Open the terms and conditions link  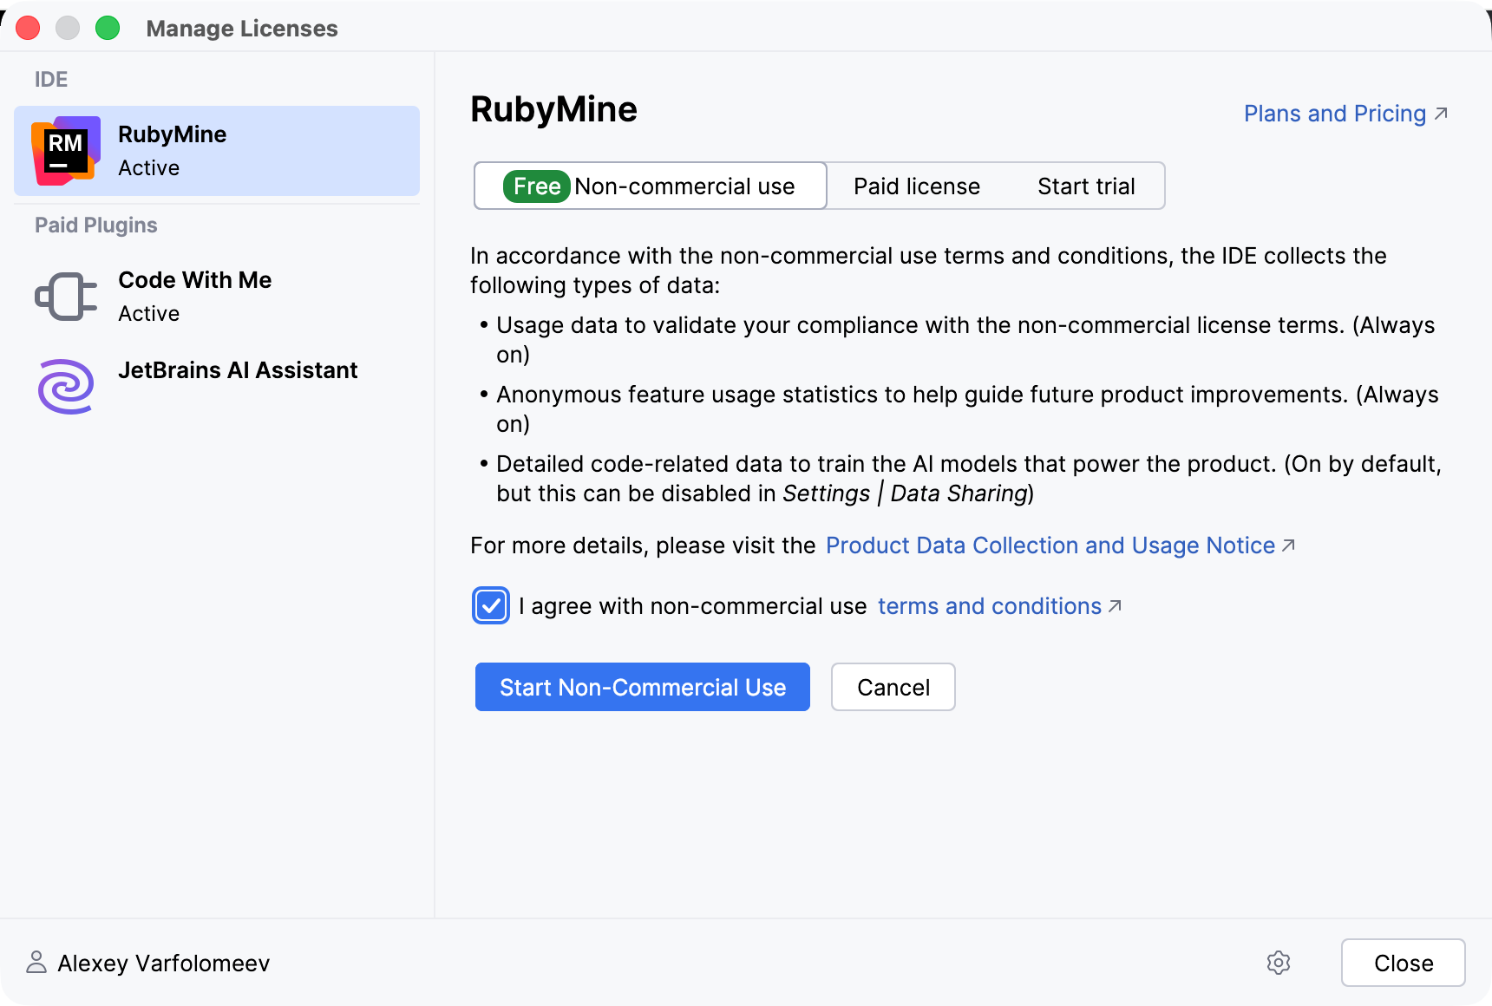[x=999, y=606]
